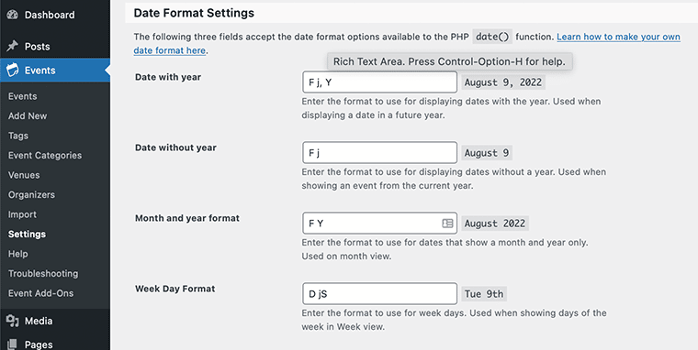Open Event Add-Ons page

coord(41,293)
